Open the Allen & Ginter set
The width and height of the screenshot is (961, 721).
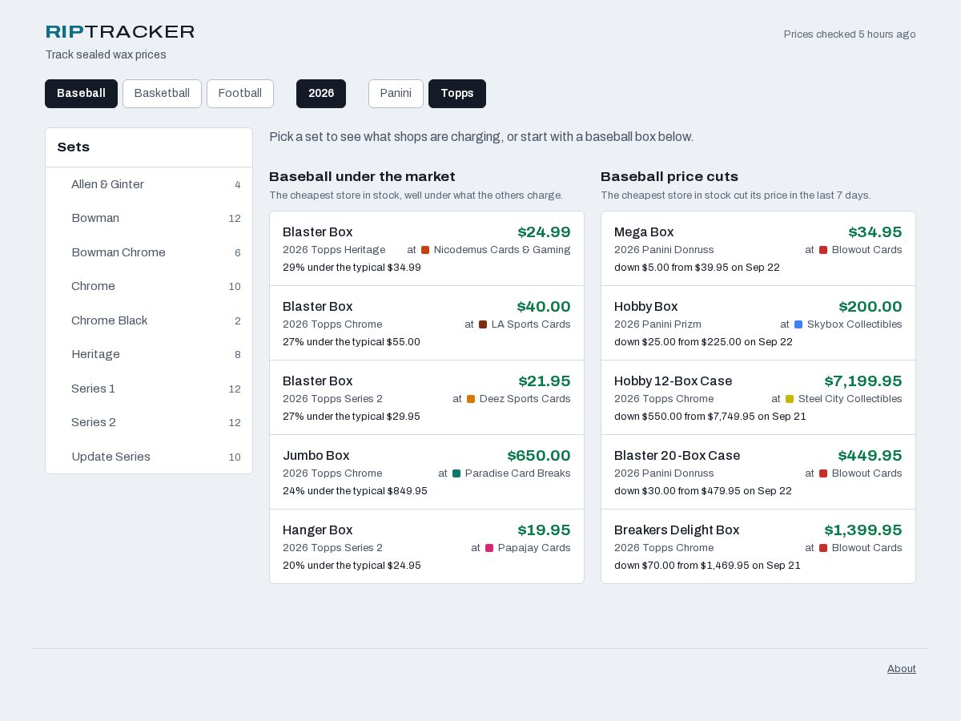pos(149,184)
